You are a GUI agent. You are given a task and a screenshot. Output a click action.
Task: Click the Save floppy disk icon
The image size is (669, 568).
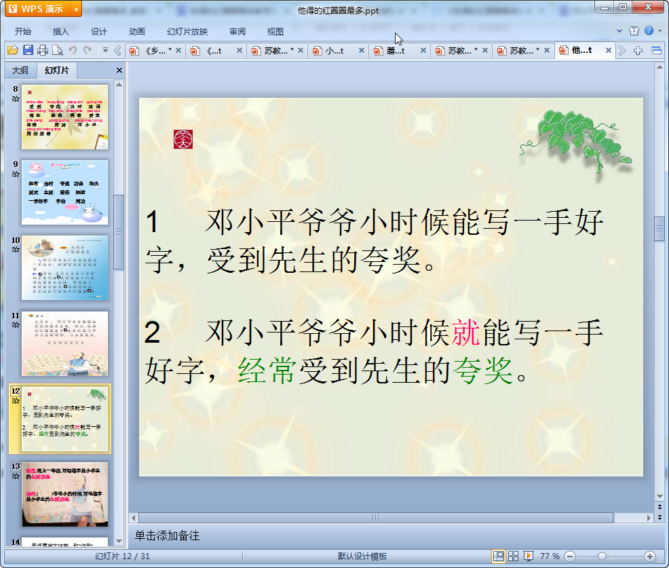click(x=28, y=50)
